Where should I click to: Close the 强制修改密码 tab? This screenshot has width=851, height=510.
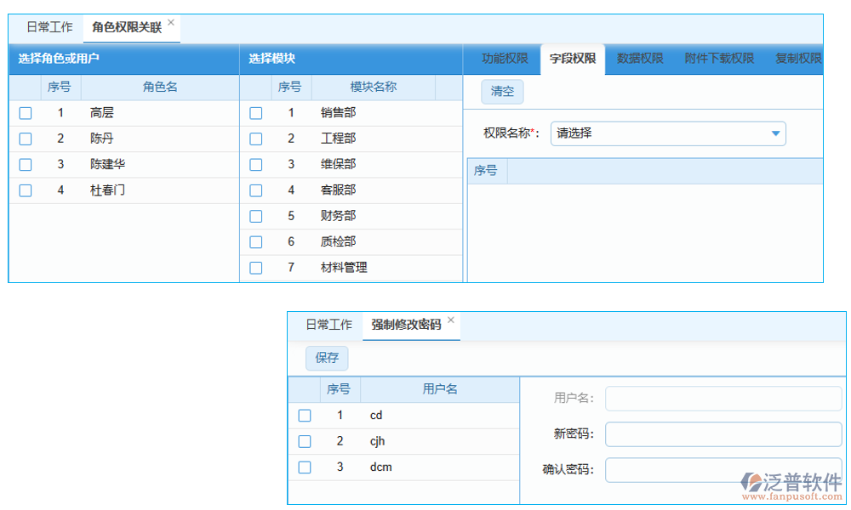pyautogui.click(x=450, y=317)
